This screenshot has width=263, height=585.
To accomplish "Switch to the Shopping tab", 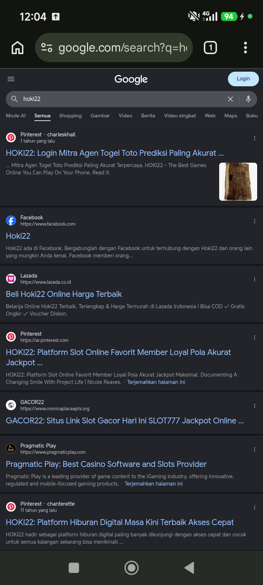I will coord(70,116).
